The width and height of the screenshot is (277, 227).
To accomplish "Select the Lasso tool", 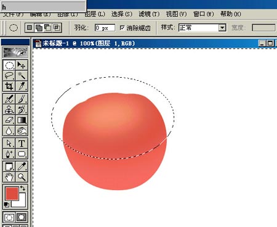I will pos(9,76).
